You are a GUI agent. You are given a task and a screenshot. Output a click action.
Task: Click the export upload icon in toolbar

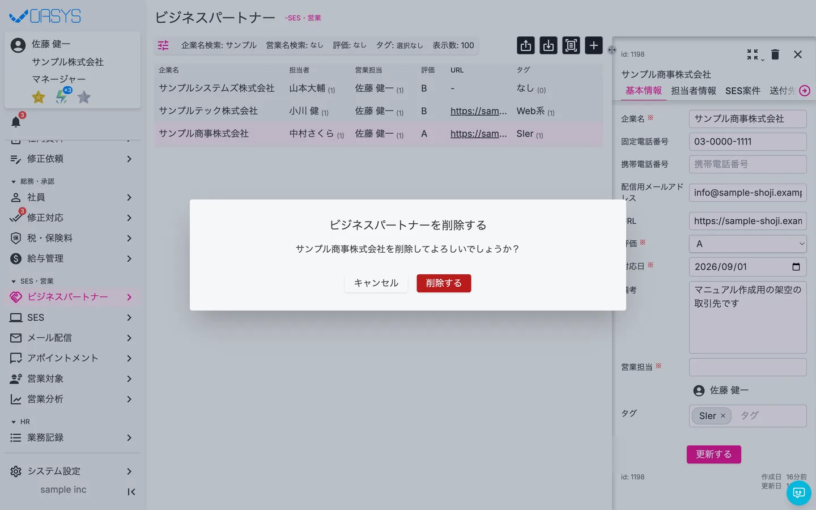pyautogui.click(x=526, y=45)
